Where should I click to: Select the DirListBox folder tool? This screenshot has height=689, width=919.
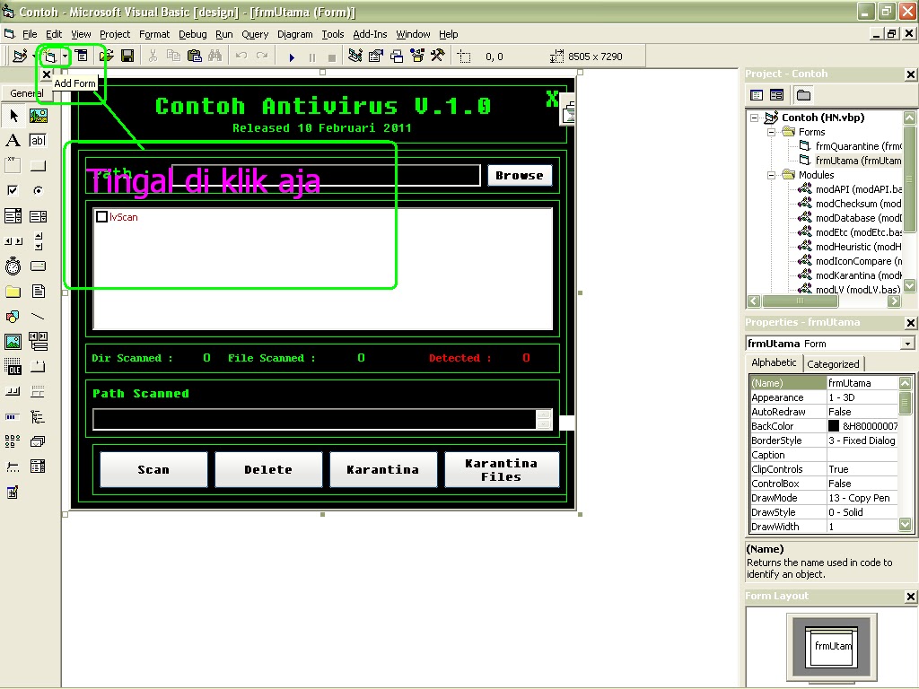pos(13,292)
